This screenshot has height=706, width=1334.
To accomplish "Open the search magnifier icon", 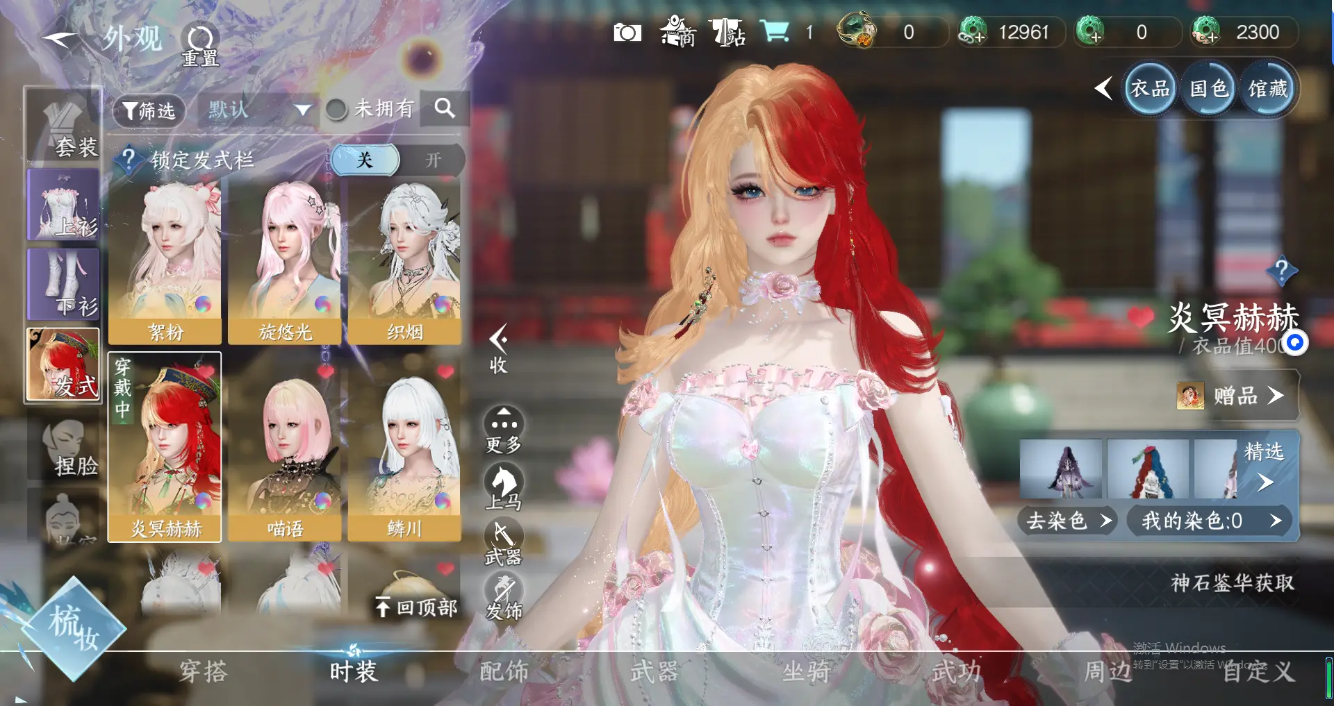I will click(x=445, y=108).
